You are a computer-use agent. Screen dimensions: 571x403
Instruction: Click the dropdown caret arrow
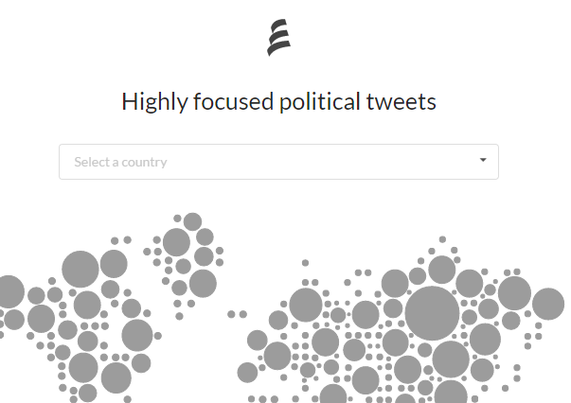click(x=483, y=161)
